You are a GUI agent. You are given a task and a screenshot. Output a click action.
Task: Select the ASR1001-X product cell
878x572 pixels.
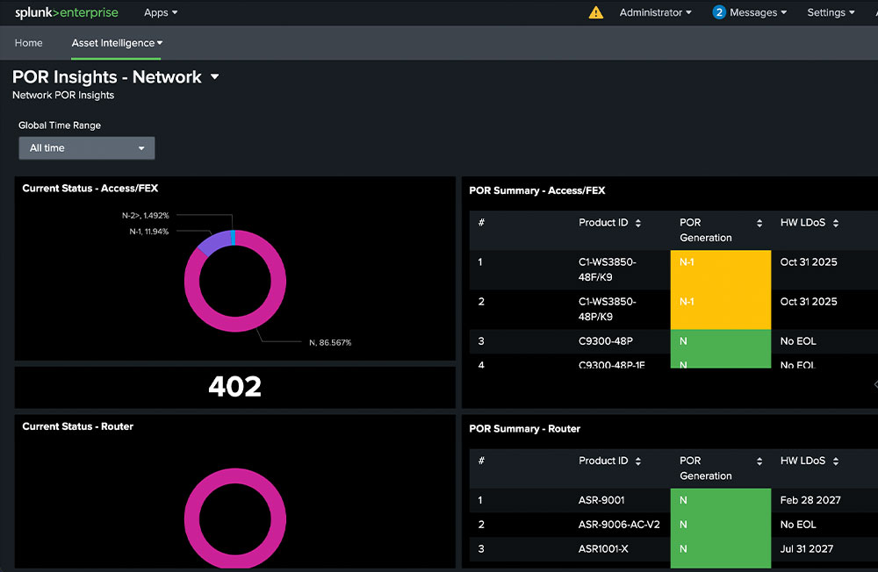click(x=603, y=549)
